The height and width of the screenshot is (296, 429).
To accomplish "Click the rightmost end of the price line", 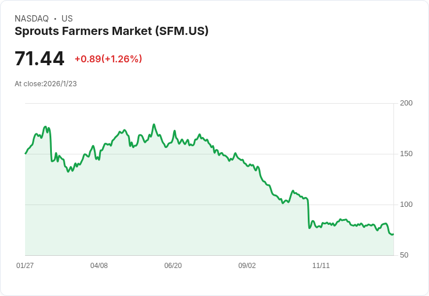I will (393, 234).
